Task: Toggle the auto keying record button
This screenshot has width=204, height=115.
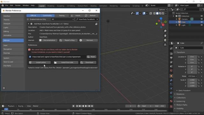Action: 73,106
